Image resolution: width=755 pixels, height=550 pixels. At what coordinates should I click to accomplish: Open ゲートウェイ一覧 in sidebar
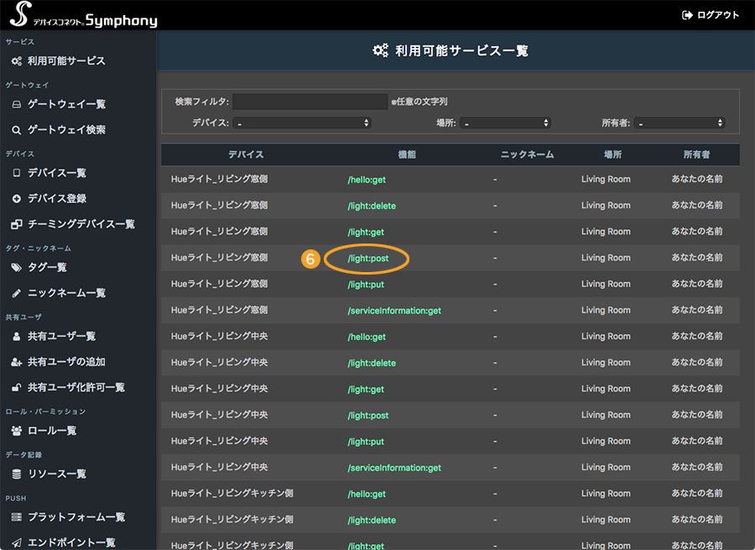(66, 104)
